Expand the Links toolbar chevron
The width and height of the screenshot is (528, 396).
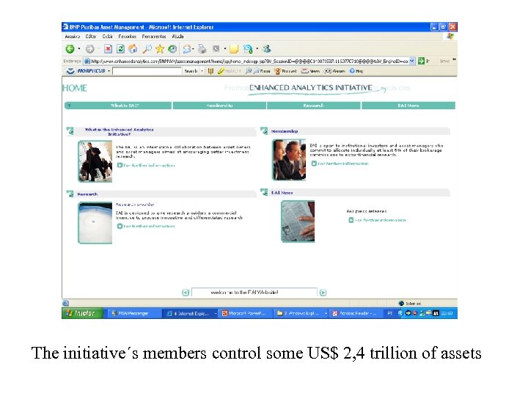pos(454,60)
